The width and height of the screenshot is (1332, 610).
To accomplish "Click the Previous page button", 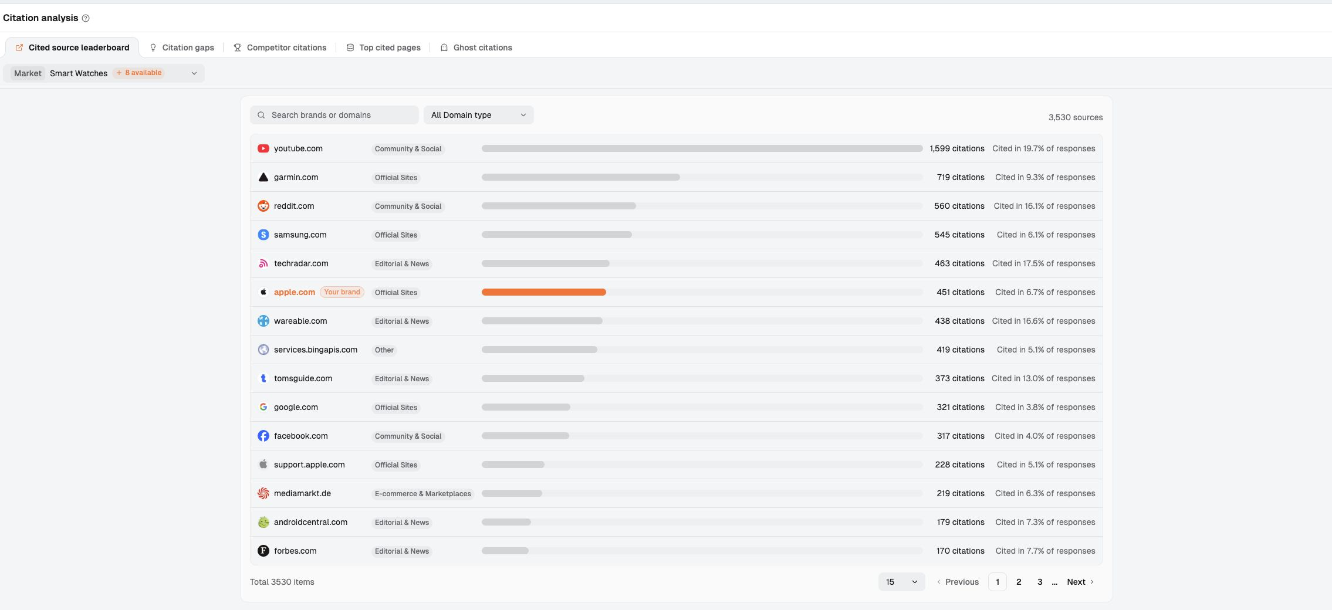I will [958, 582].
